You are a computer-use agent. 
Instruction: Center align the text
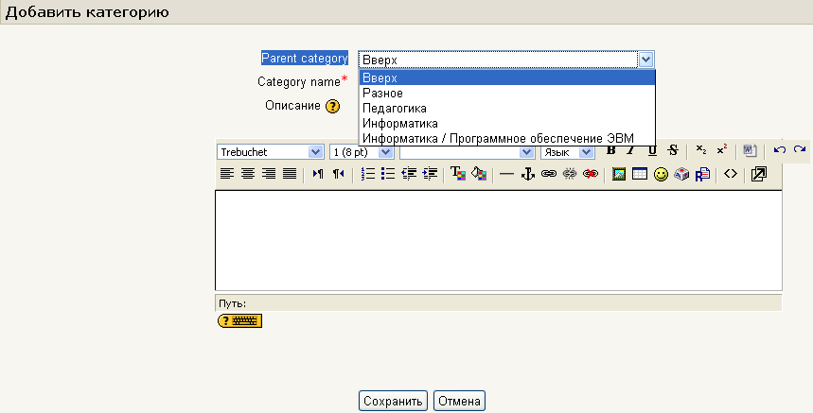pyautogui.click(x=248, y=174)
